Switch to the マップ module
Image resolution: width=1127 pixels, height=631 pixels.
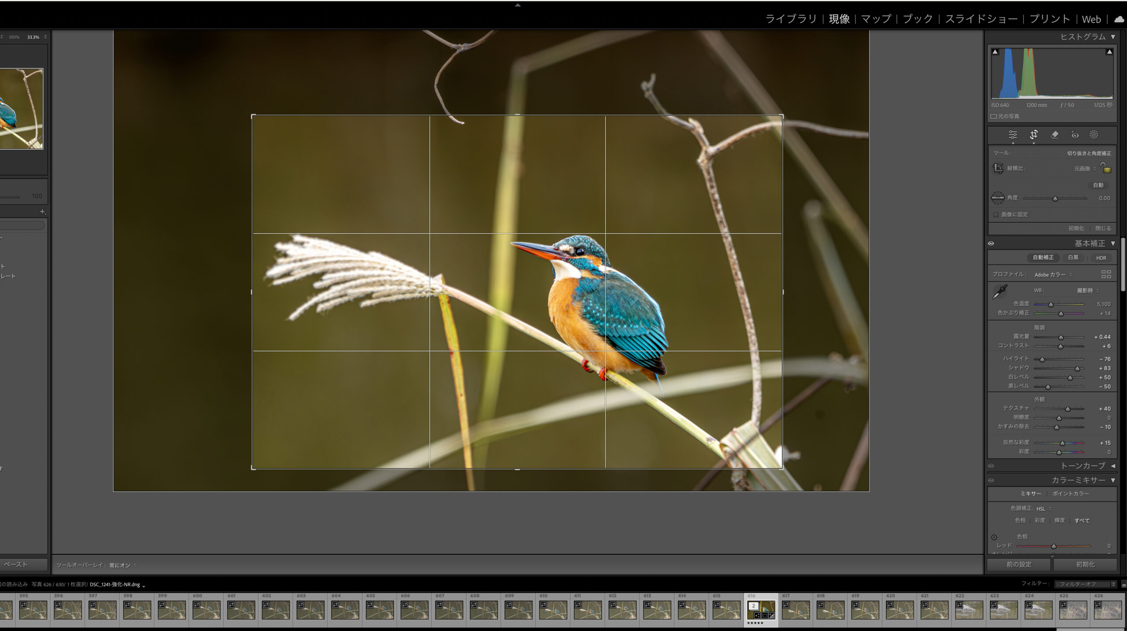pos(876,19)
